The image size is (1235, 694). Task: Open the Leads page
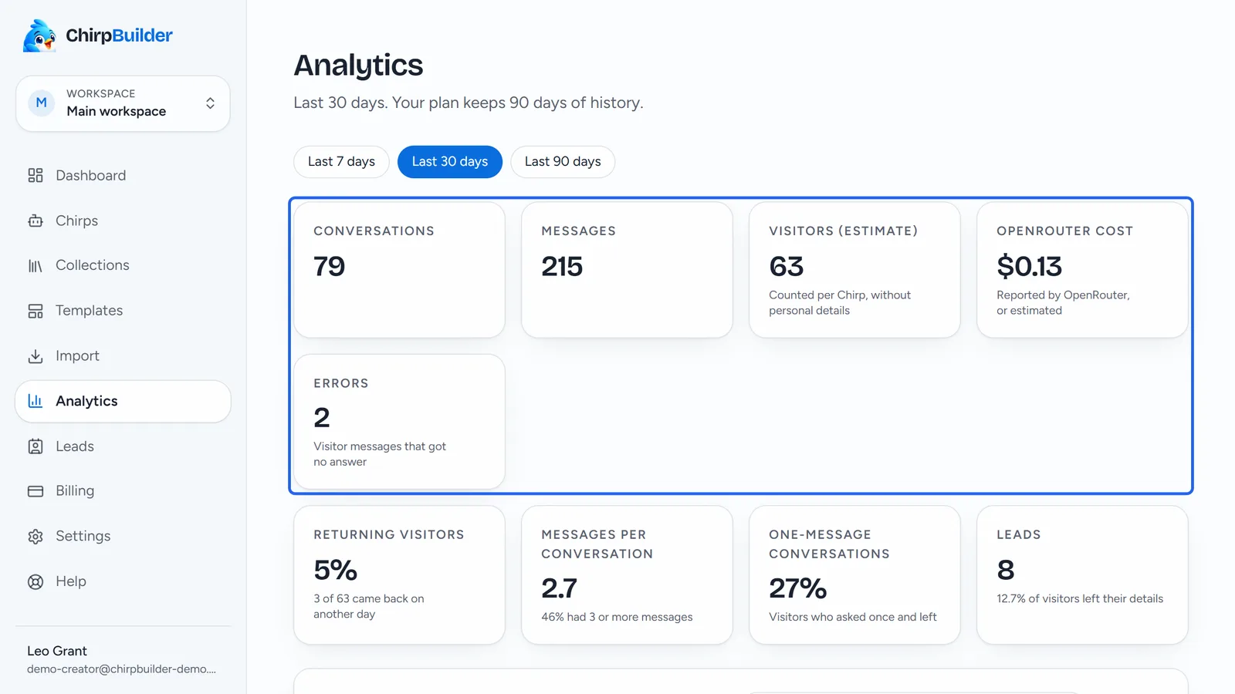(x=123, y=446)
